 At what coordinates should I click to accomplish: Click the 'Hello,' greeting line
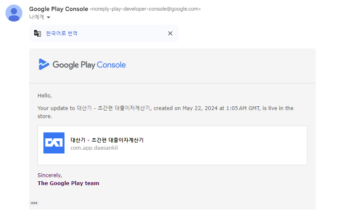(x=45, y=96)
